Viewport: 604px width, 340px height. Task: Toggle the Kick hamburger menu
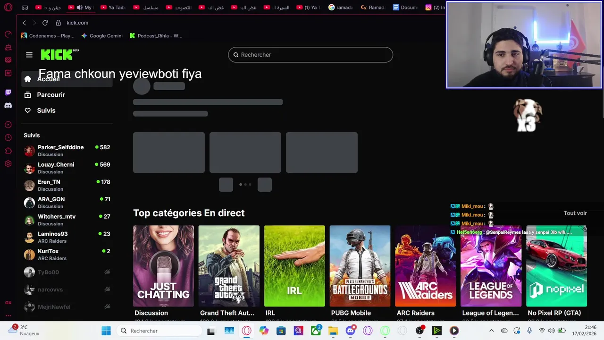click(29, 55)
